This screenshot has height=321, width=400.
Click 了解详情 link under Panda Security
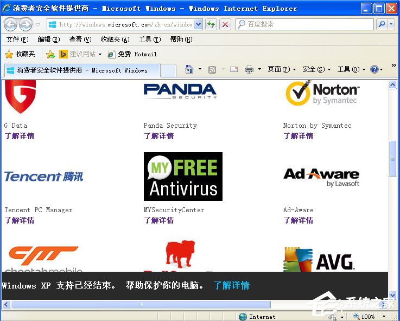pyautogui.click(x=158, y=136)
